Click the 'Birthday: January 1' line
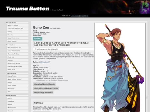Viewport: 150px width, 112px height. (40, 71)
